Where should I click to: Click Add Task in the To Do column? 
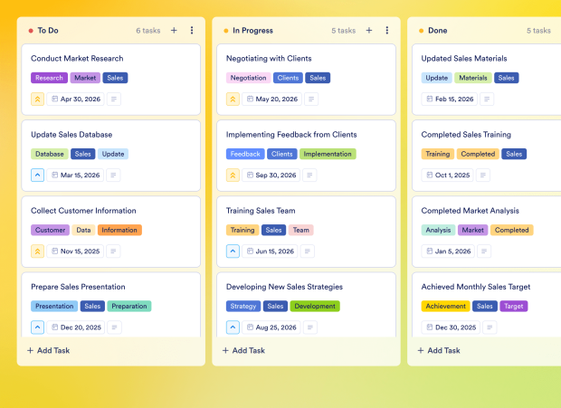point(49,350)
